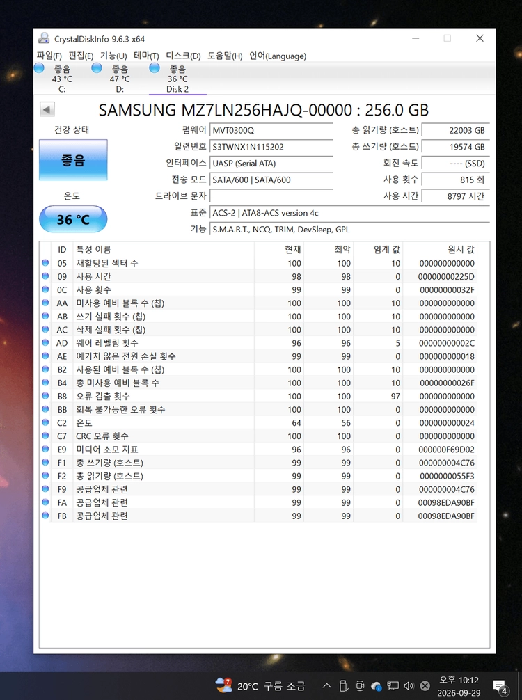Image resolution: width=522 pixels, height=700 pixels.
Task: Open the 디스크(D) menu
Action: tap(183, 56)
